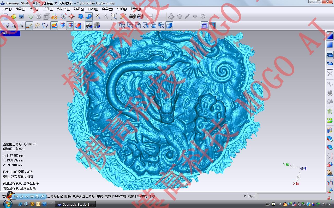Click the crossed-out X icon in right toolbar
The height and width of the screenshot is (208, 334).
pos(330,74)
